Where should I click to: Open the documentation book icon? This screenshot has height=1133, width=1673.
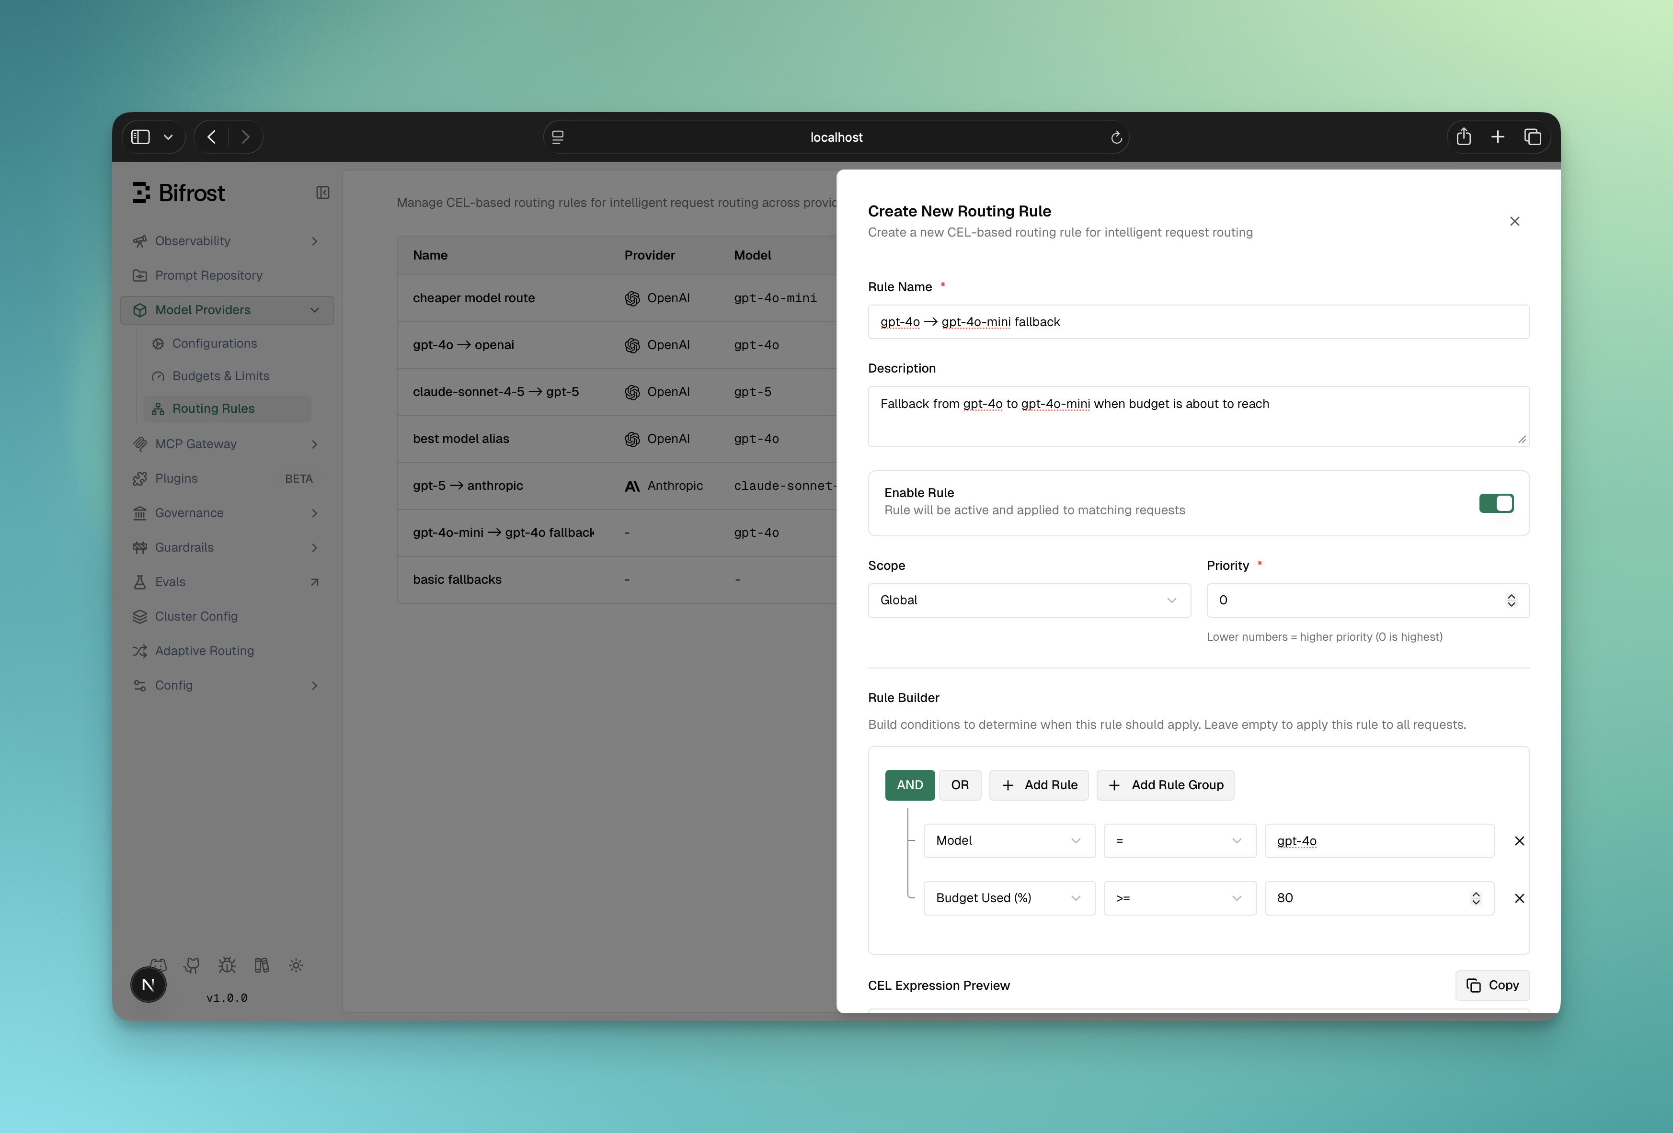pos(261,965)
